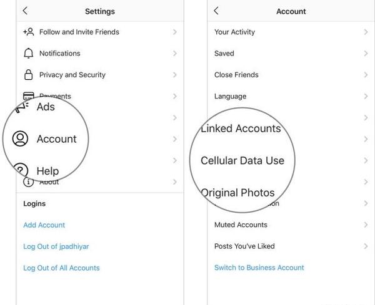
Task: Go back from the Settings screen
Action: 25,11
